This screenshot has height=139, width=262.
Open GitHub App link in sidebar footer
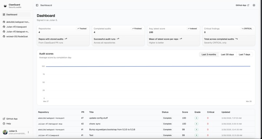[16, 119]
